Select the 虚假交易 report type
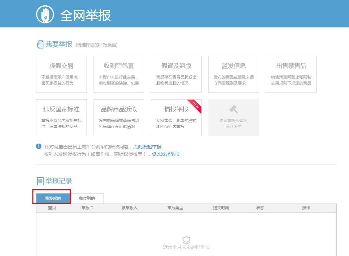Screen dimensions: 349x256 point(61,74)
